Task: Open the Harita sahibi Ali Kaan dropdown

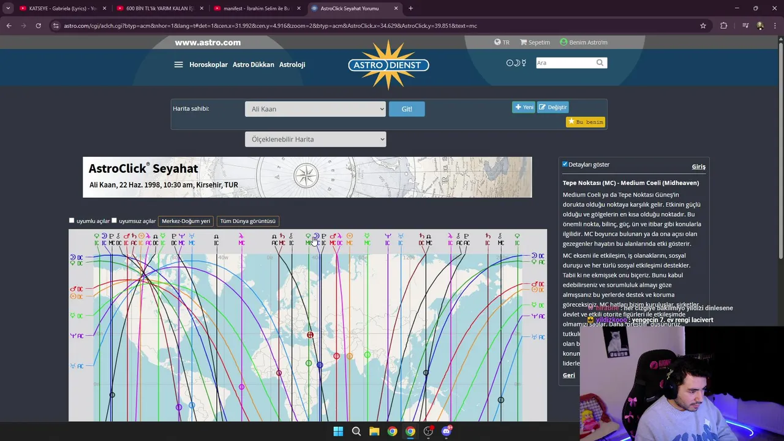Action: 315,109
